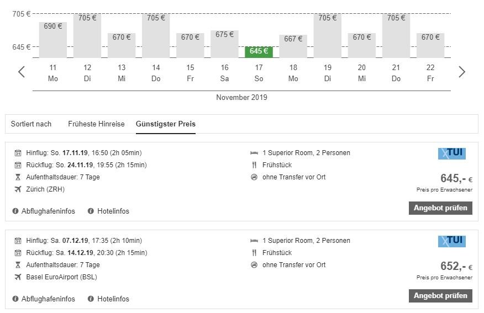Open the Hotelinfos link in second offer

click(113, 299)
